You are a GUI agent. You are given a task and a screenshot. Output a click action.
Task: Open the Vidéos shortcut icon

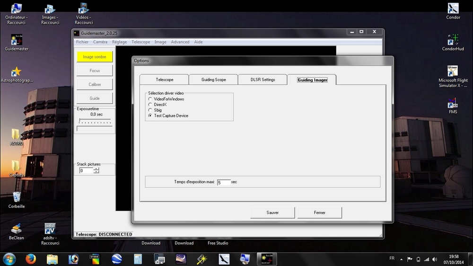pos(84,14)
